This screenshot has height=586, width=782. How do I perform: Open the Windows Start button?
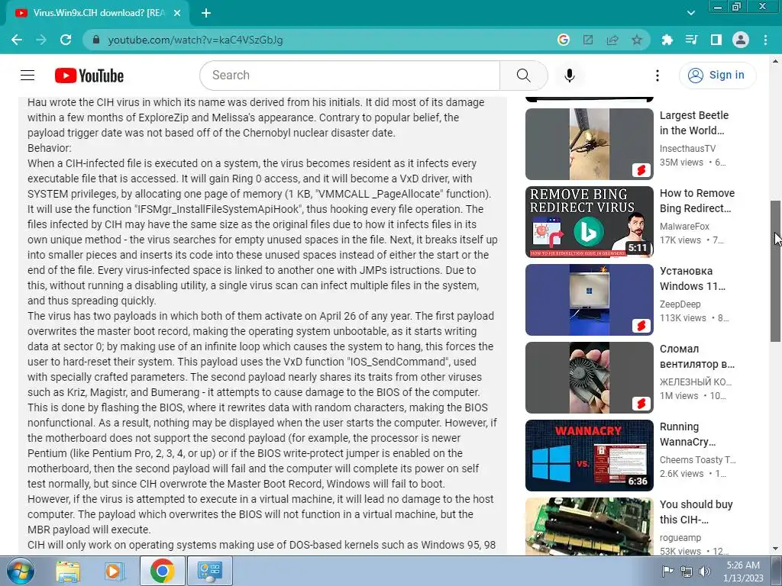pyautogui.click(x=20, y=571)
